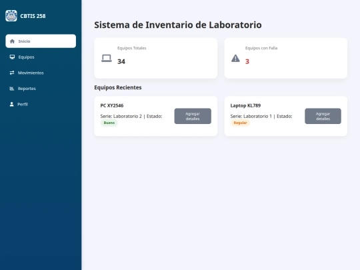Viewport: 360px width, 270px height.
Task: Click the chart icon beside Reportes
Action: coord(12,89)
